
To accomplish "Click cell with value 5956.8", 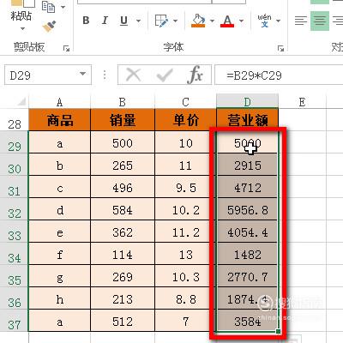I will [248, 209].
